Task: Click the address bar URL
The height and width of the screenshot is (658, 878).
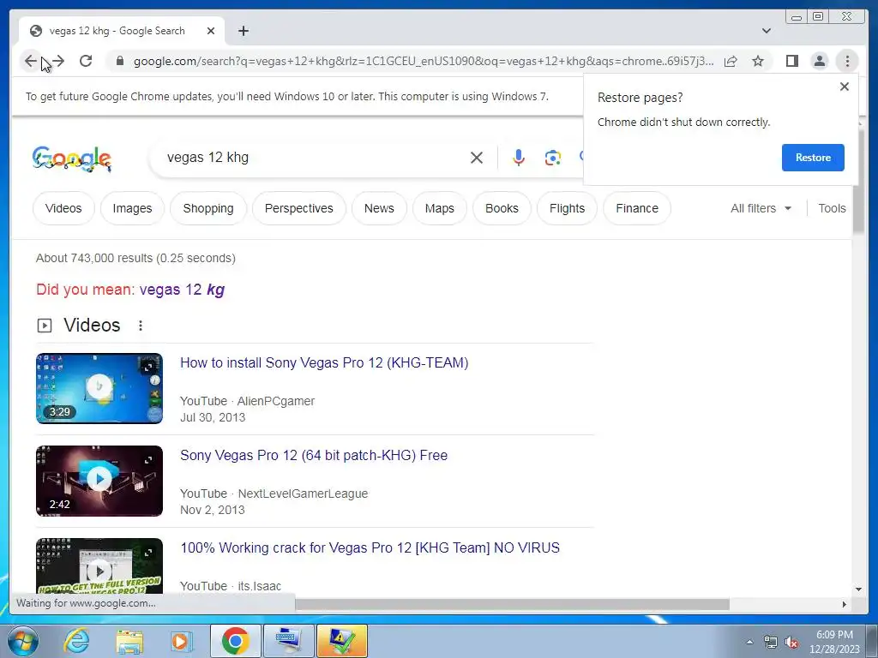Action: pyautogui.click(x=424, y=61)
